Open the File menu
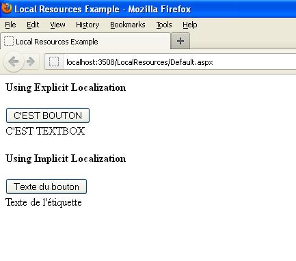296x261 pixels. pyautogui.click(x=10, y=25)
